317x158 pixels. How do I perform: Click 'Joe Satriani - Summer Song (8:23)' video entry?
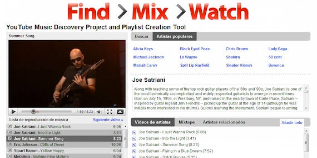(169, 145)
